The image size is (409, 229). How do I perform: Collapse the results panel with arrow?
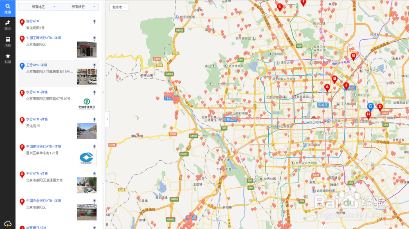coord(108,119)
